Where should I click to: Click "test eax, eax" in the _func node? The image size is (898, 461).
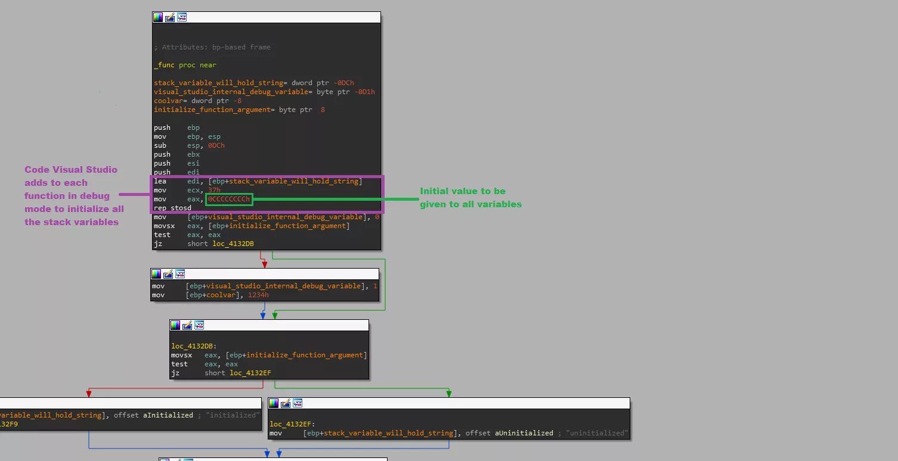coord(187,235)
